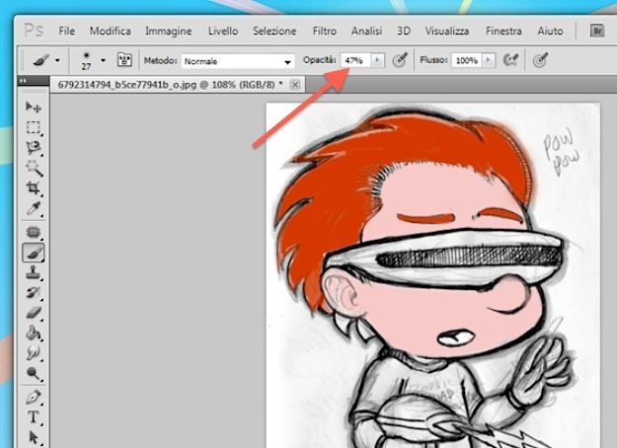Select the Healing Brush tool
Viewport: 617px width, 448px height.
pyautogui.click(x=34, y=232)
